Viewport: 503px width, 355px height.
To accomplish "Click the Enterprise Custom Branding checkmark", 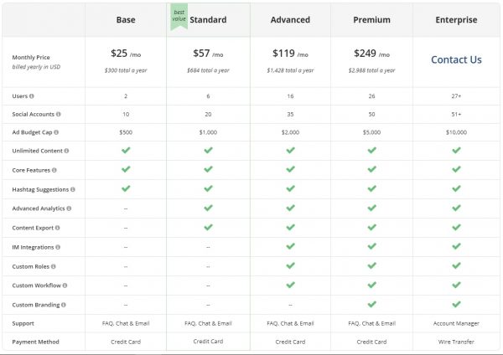I will (x=456, y=304).
